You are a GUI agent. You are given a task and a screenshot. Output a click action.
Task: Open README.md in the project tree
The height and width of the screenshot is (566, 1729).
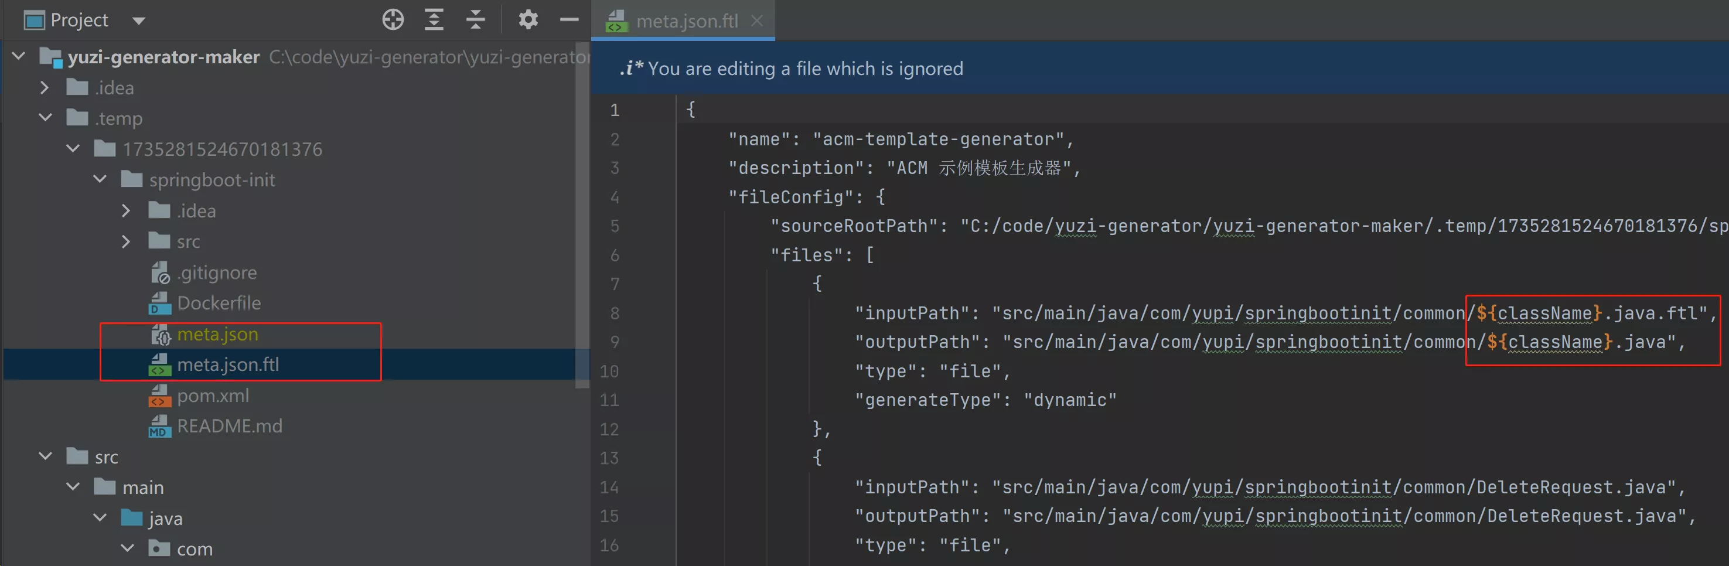click(230, 427)
